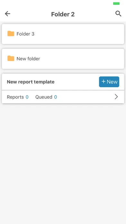Click the empty space right of Queued count
Viewport: 126px width, 224px height.
pyautogui.click(x=85, y=97)
